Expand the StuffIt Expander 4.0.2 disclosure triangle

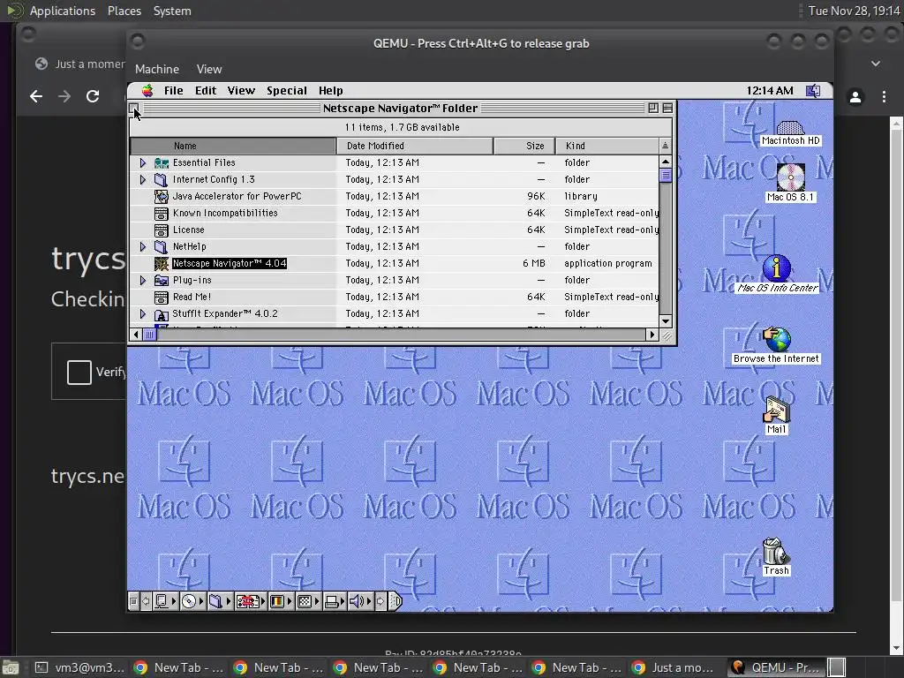pos(143,313)
